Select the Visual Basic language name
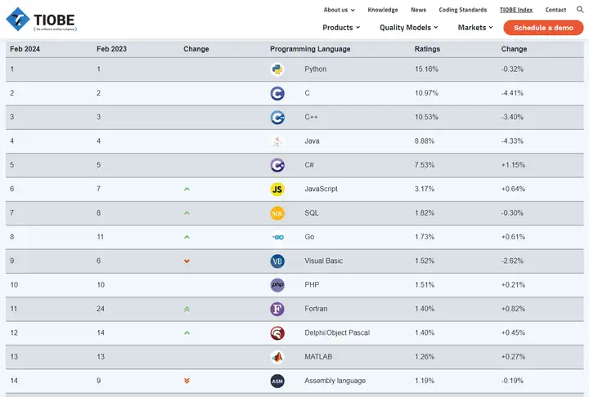The image size is (589, 397). pos(324,261)
